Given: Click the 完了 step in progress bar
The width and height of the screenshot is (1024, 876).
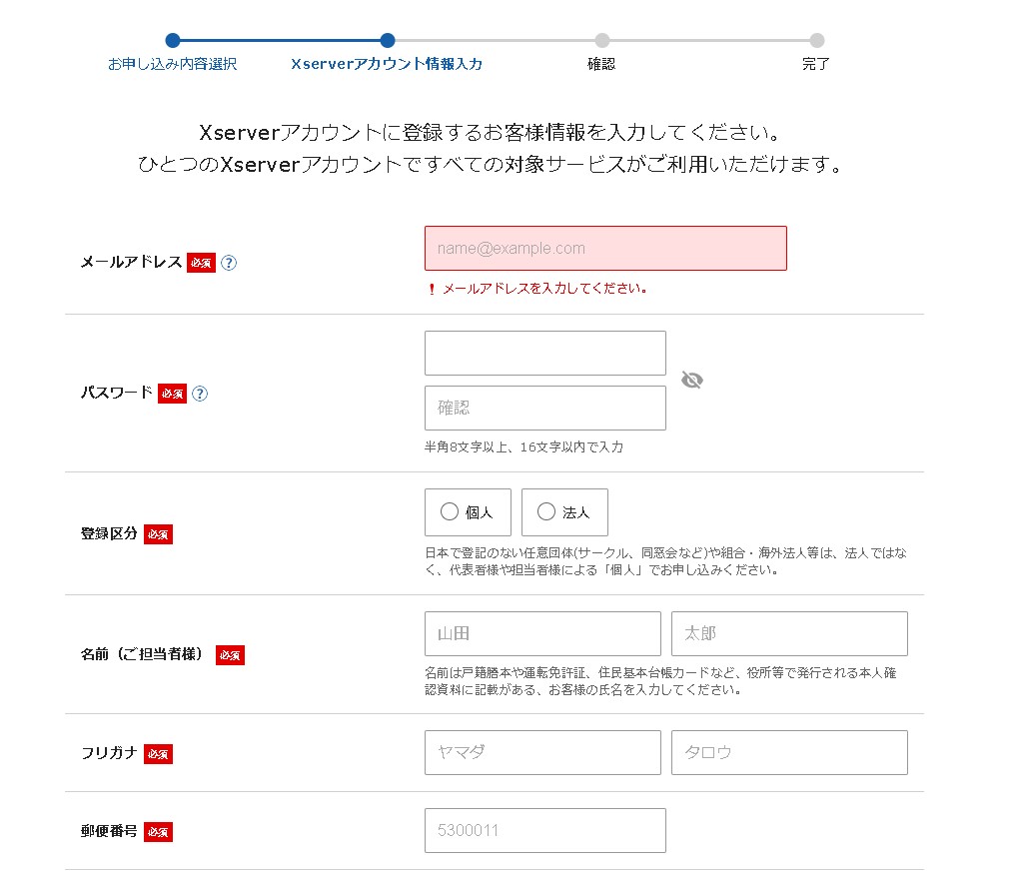Looking at the screenshot, I should (816, 64).
